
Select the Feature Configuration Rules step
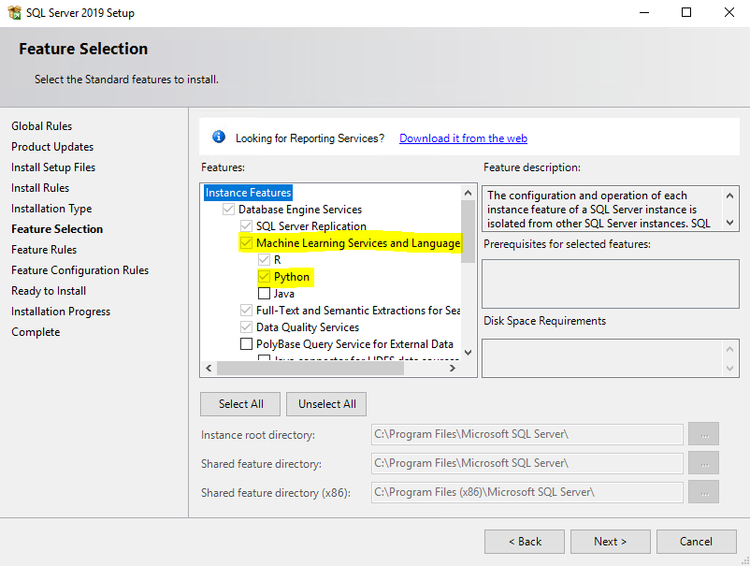point(79,269)
